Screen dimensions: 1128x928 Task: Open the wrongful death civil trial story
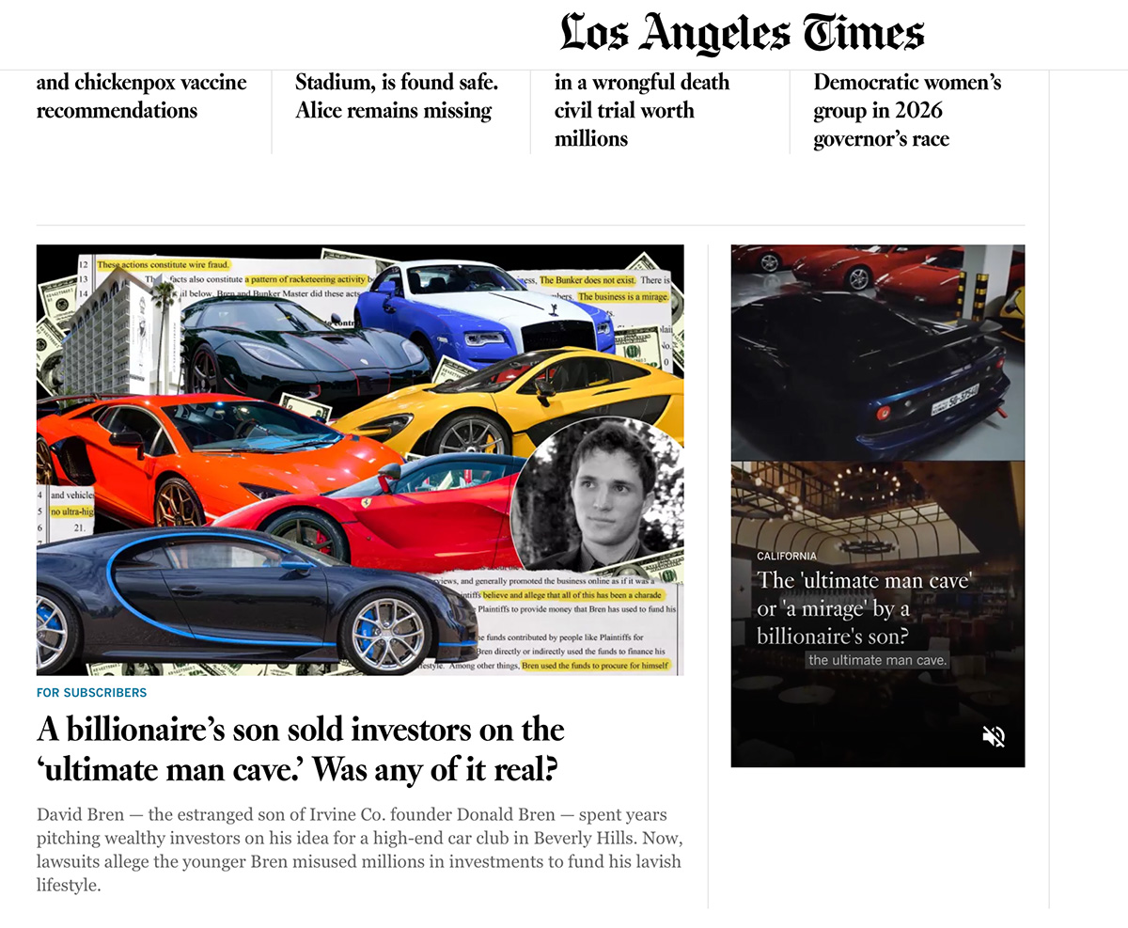(x=641, y=110)
